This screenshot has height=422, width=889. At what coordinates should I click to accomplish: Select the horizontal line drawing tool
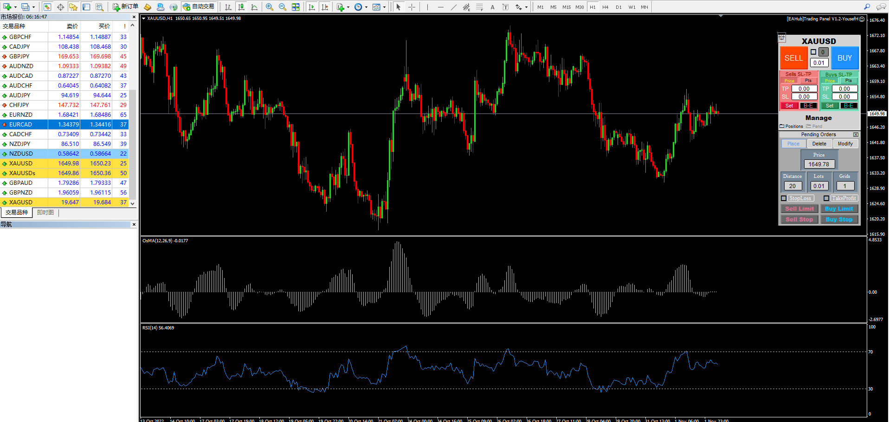point(440,7)
